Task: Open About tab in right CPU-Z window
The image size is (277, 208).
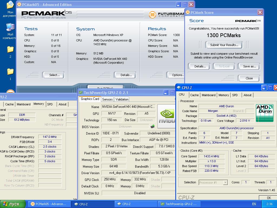Action: click(x=247, y=95)
